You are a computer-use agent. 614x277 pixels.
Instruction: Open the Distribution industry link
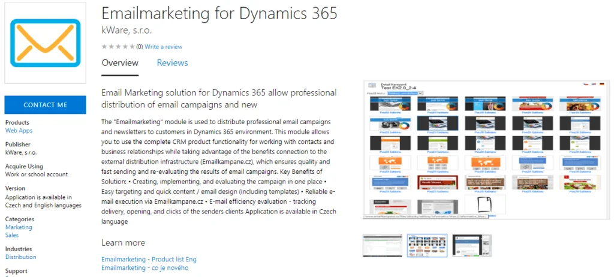(x=21, y=257)
